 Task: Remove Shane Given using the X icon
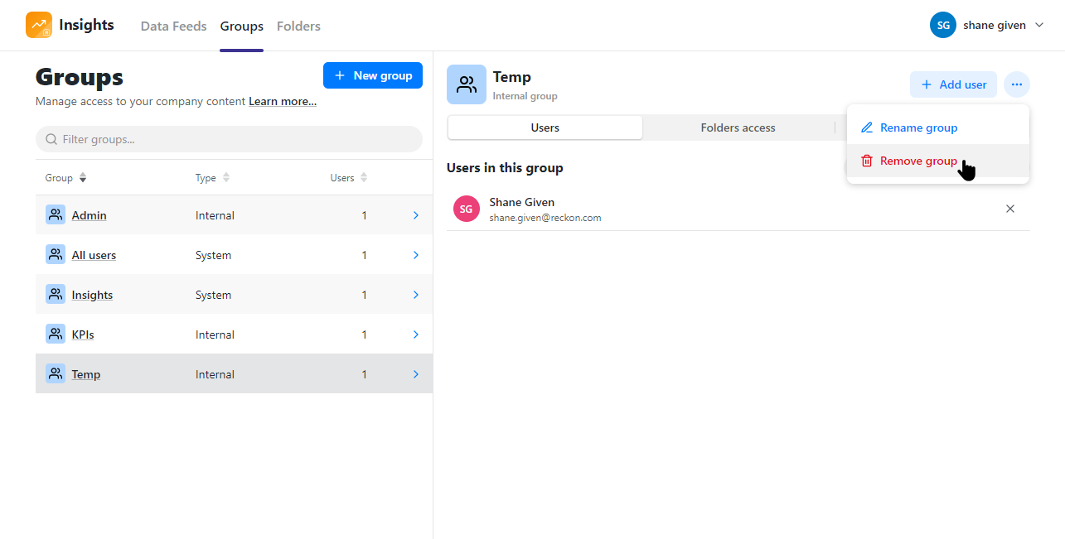tap(1010, 208)
